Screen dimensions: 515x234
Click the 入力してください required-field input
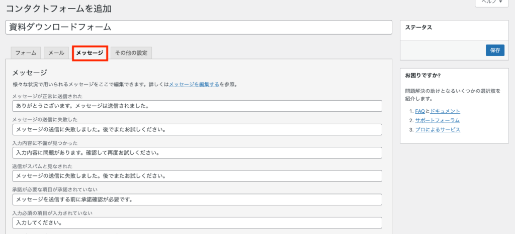click(x=197, y=222)
